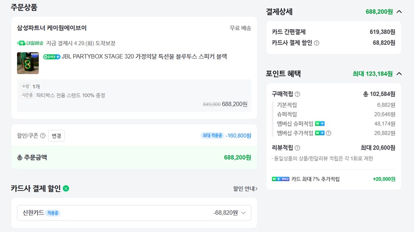Click the N+ 멤버십 card badge icon

coord(281,179)
